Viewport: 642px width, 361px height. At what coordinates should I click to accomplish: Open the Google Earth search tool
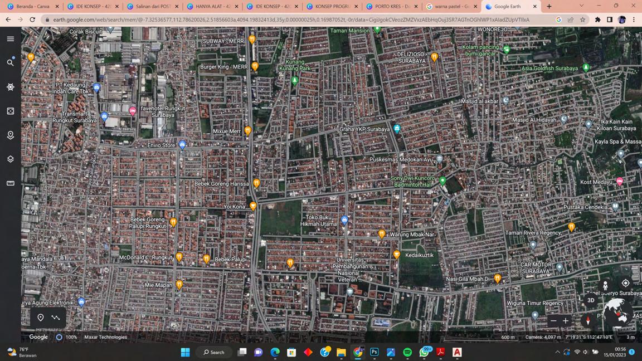pyautogui.click(x=10, y=62)
